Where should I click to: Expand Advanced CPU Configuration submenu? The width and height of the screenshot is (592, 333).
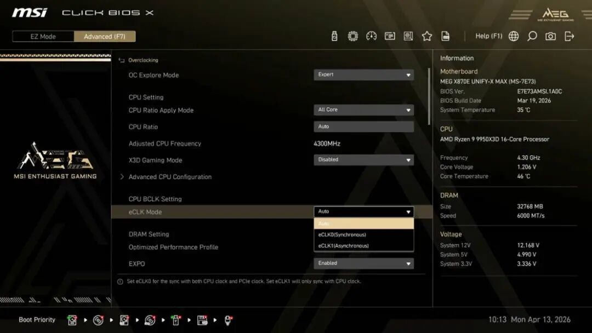[170, 177]
